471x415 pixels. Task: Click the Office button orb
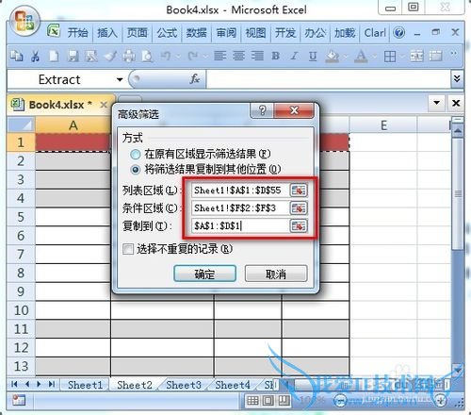pyautogui.click(x=24, y=22)
